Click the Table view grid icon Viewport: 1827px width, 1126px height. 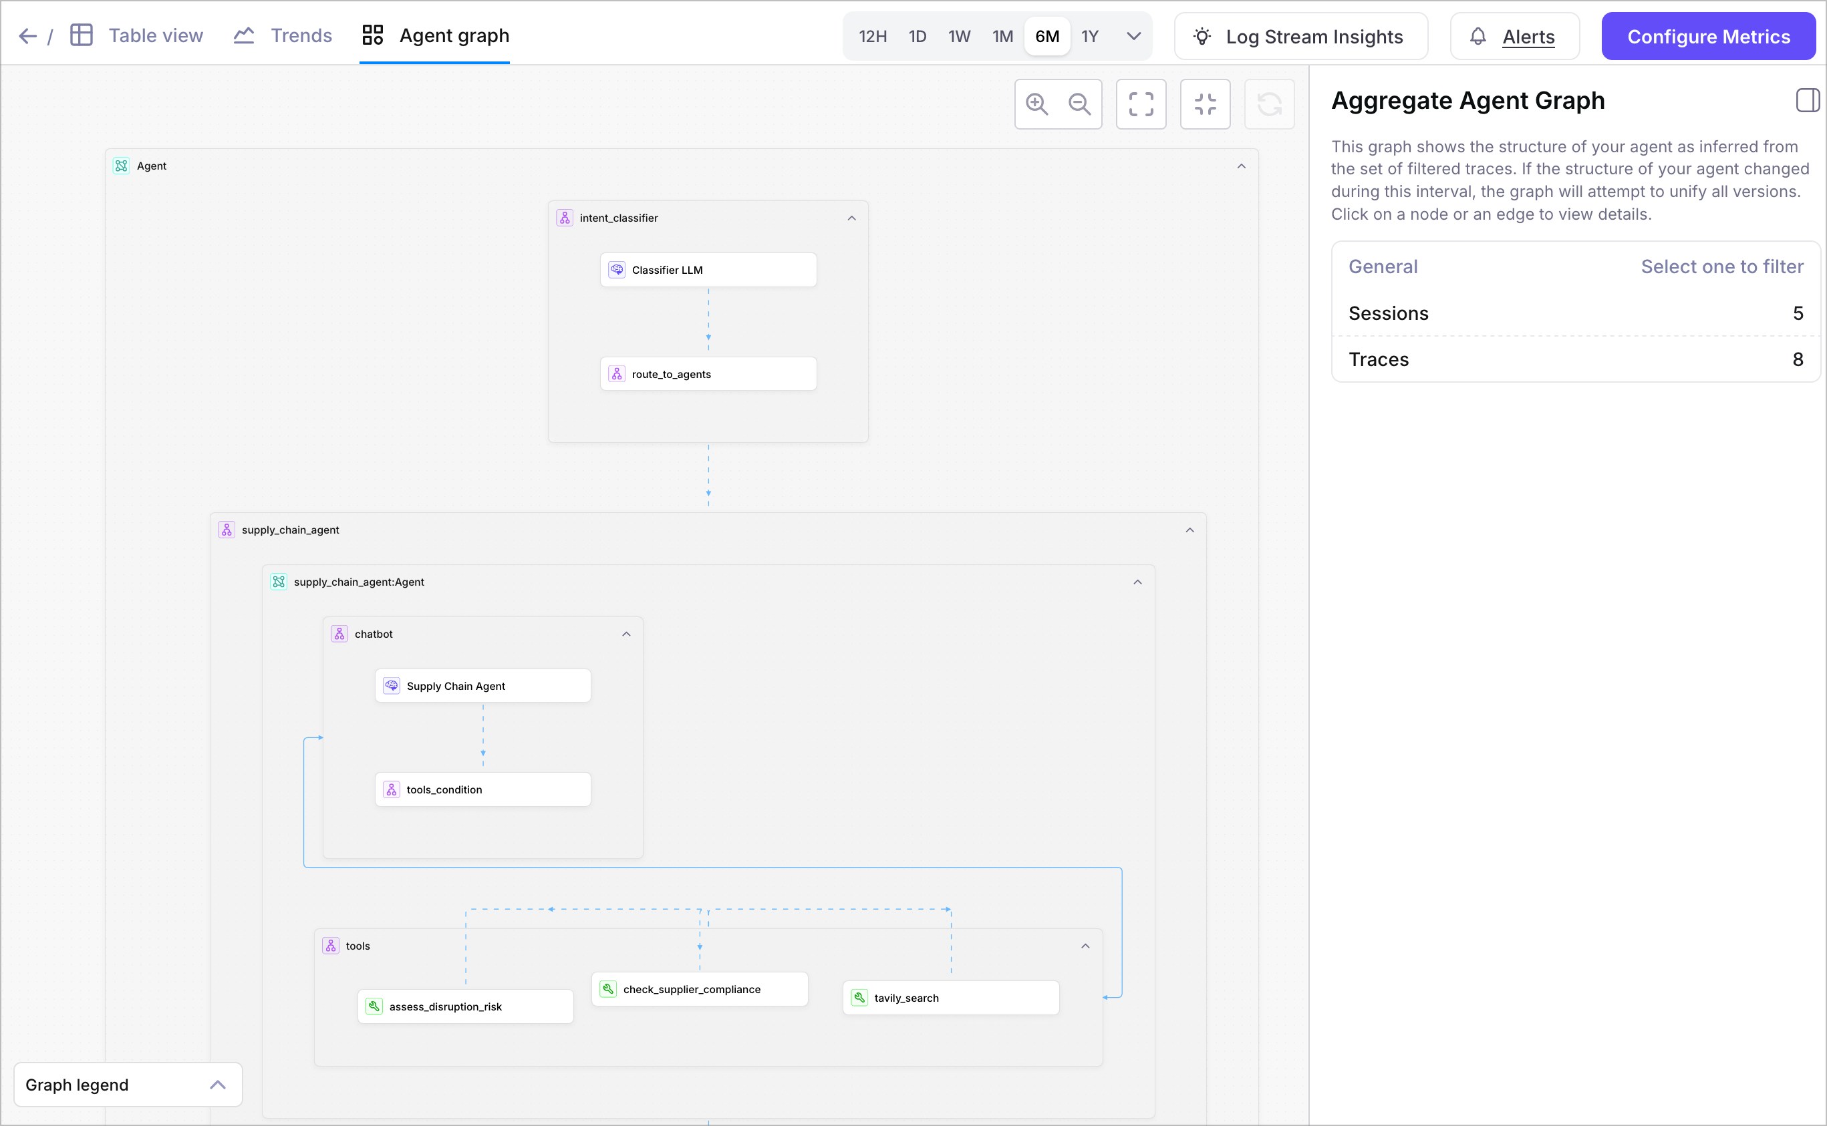coord(82,35)
